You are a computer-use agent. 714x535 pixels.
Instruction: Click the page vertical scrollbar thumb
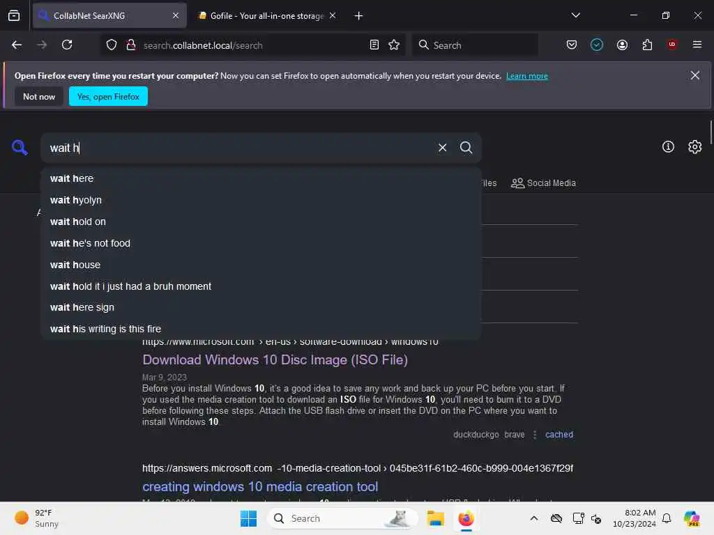(x=711, y=132)
